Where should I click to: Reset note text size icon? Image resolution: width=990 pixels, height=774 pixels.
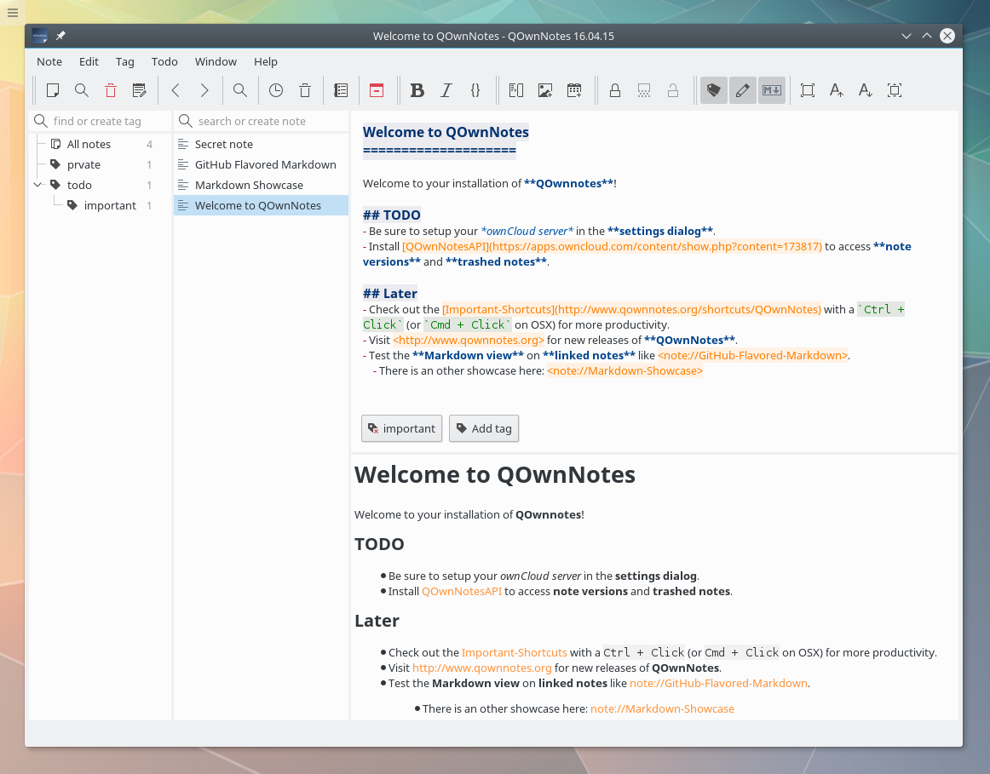coord(895,90)
